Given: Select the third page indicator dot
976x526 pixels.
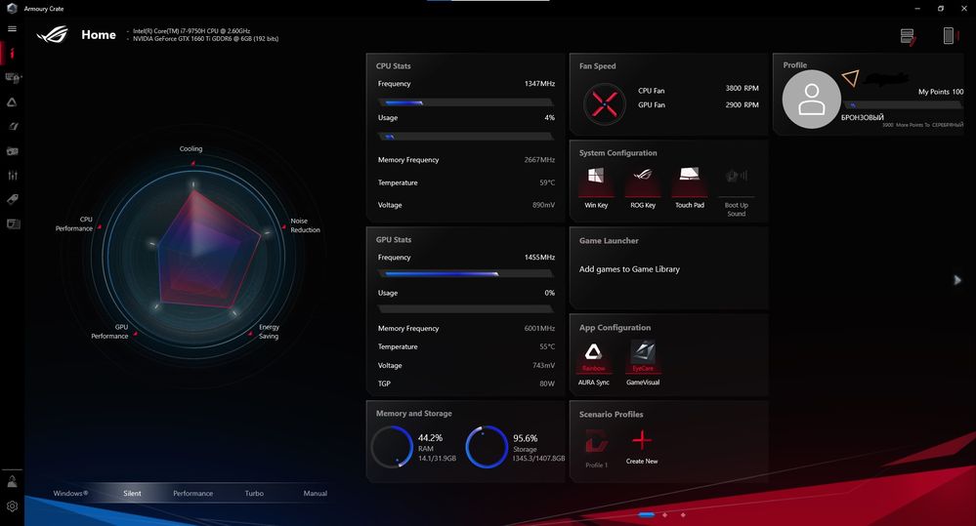Looking at the screenshot, I should pyautogui.click(x=683, y=515).
